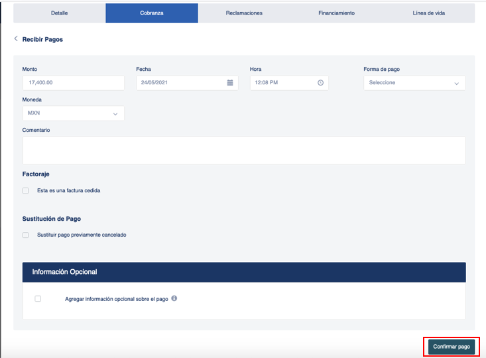
Task: Click the Fecha date input field
Action: coord(187,83)
